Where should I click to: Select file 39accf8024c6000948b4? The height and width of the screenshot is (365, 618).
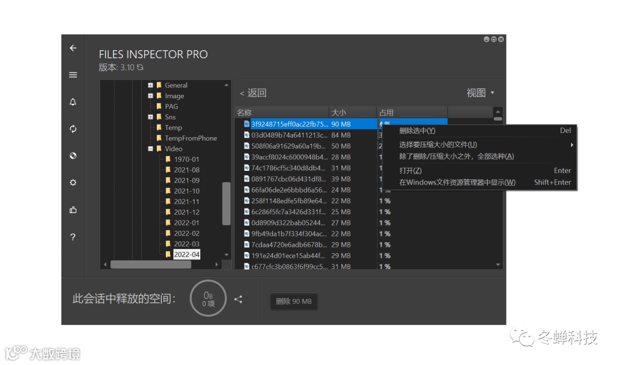[290, 157]
